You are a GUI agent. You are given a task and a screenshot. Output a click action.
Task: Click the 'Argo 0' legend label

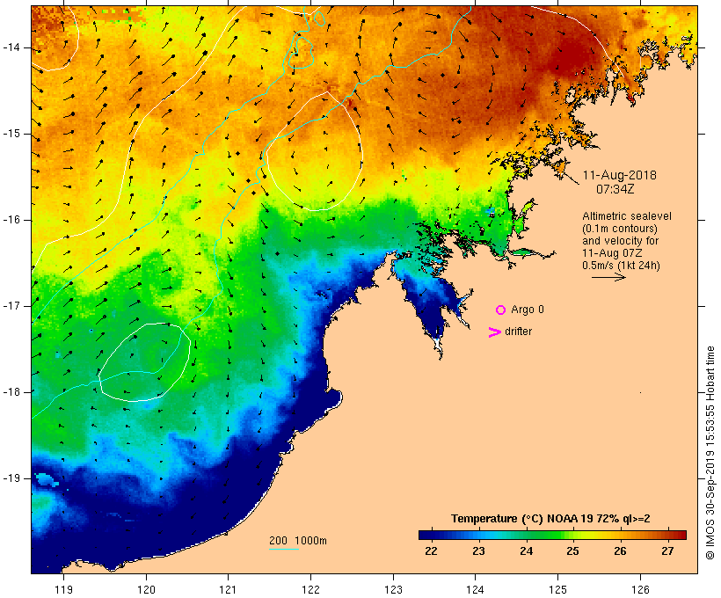528,310
